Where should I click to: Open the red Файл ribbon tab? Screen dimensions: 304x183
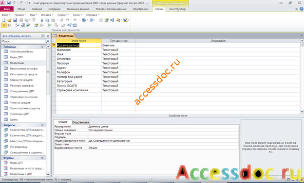(x=7, y=9)
